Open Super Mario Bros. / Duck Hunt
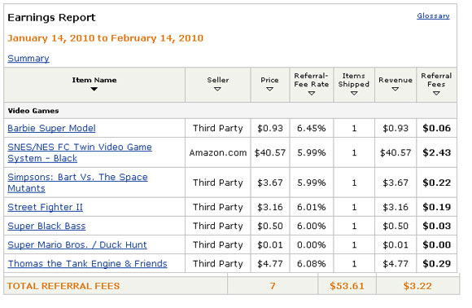This screenshot has height=308, width=472. tap(77, 244)
